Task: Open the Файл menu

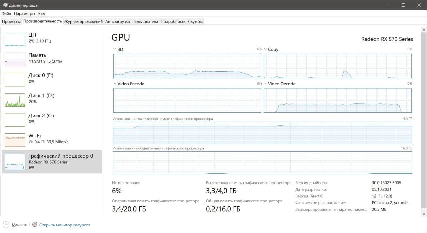Action: tap(6, 14)
